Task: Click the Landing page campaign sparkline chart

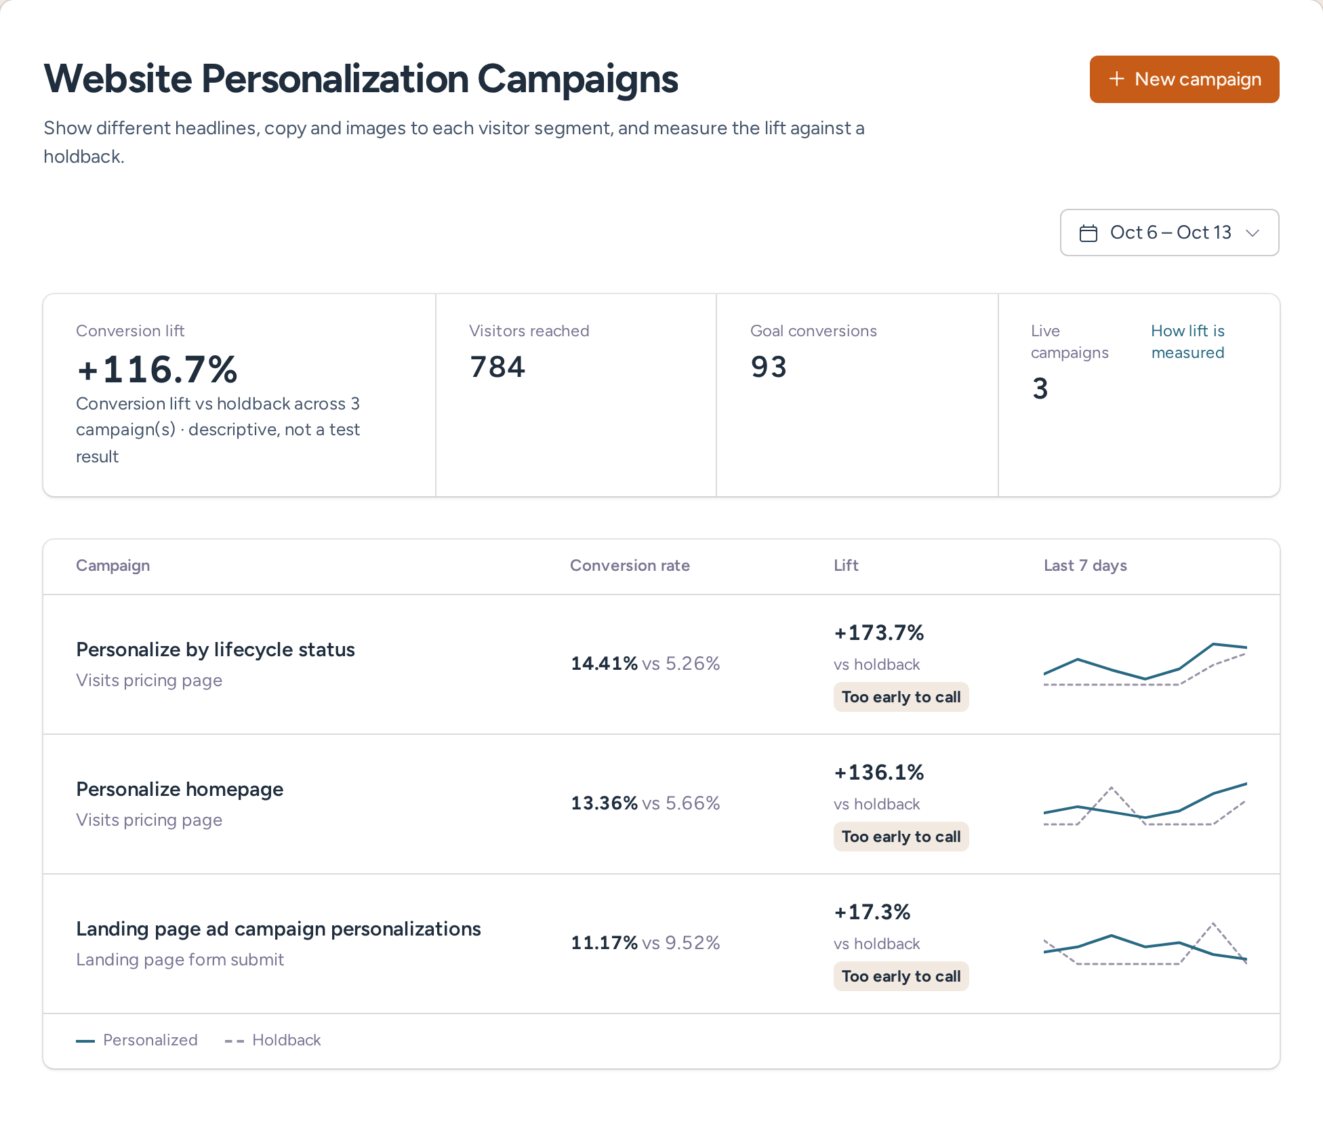Action: tap(1145, 944)
